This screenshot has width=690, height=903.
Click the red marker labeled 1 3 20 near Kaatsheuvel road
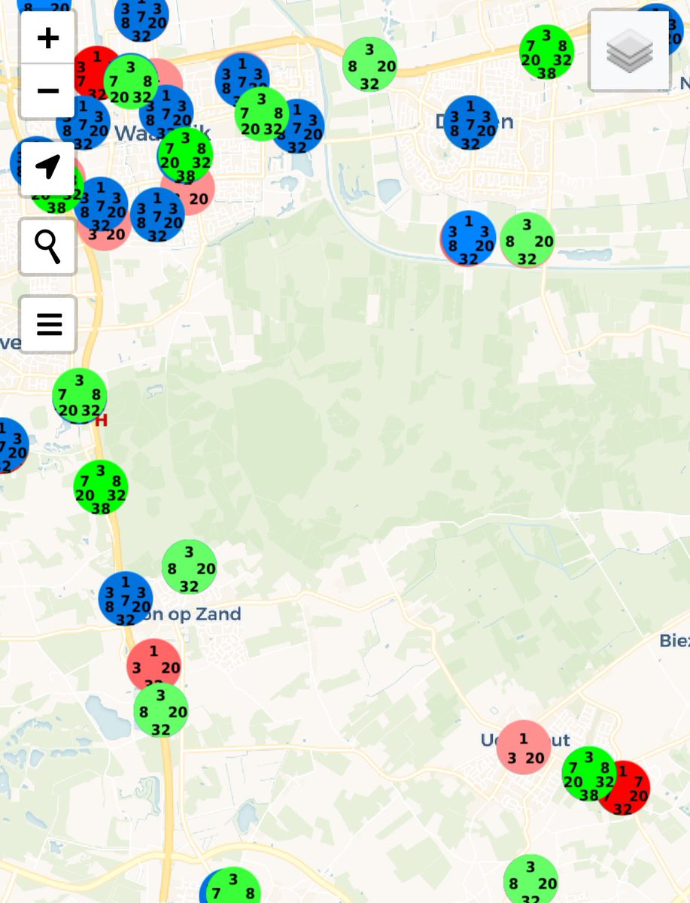(x=154, y=664)
